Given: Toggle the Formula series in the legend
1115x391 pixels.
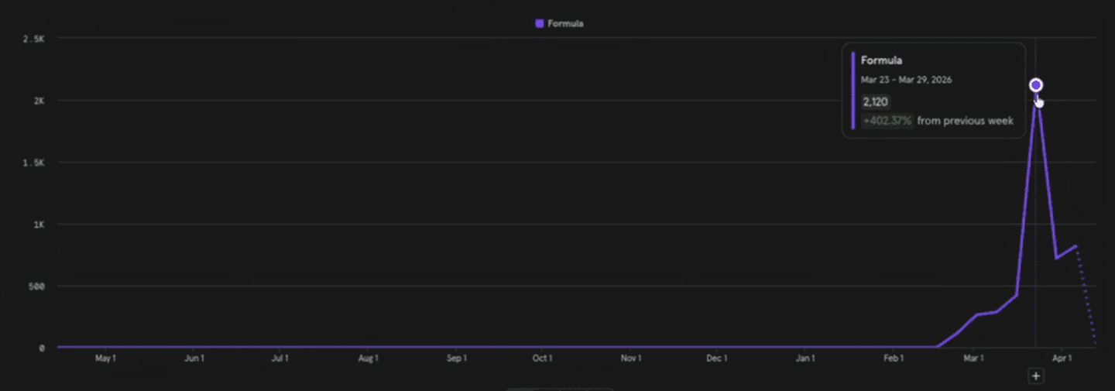Looking at the screenshot, I should pos(559,24).
